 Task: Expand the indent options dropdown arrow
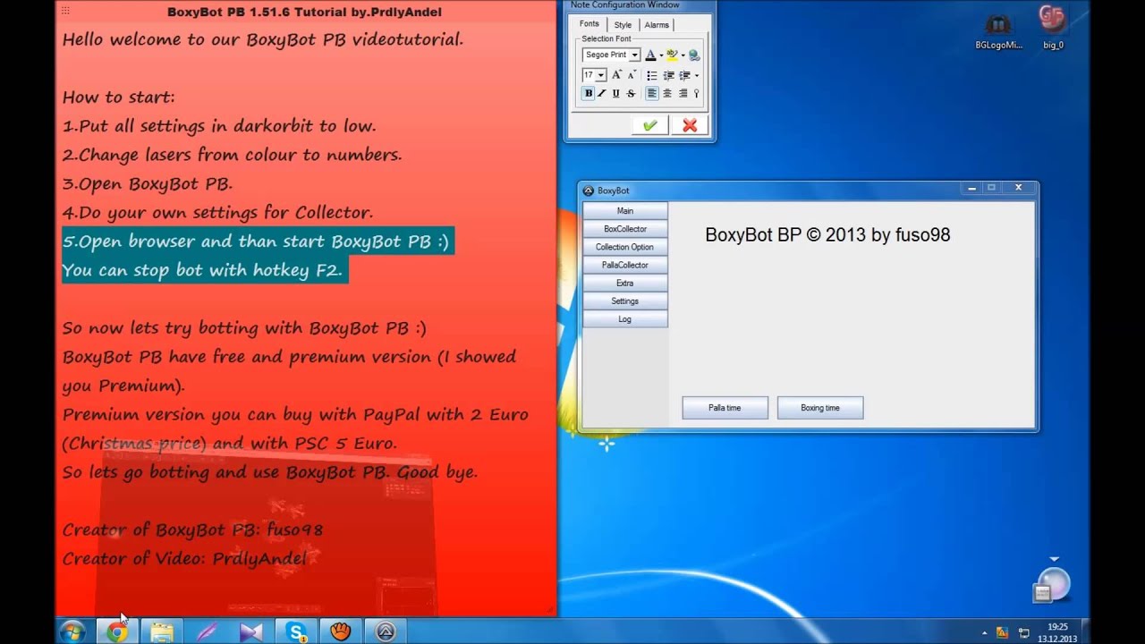point(697,75)
